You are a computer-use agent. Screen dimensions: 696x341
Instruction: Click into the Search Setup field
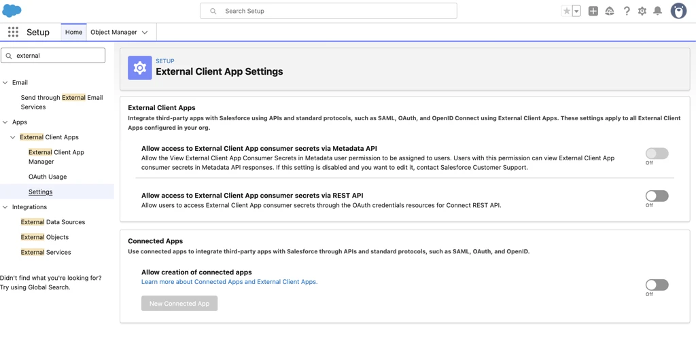328,11
